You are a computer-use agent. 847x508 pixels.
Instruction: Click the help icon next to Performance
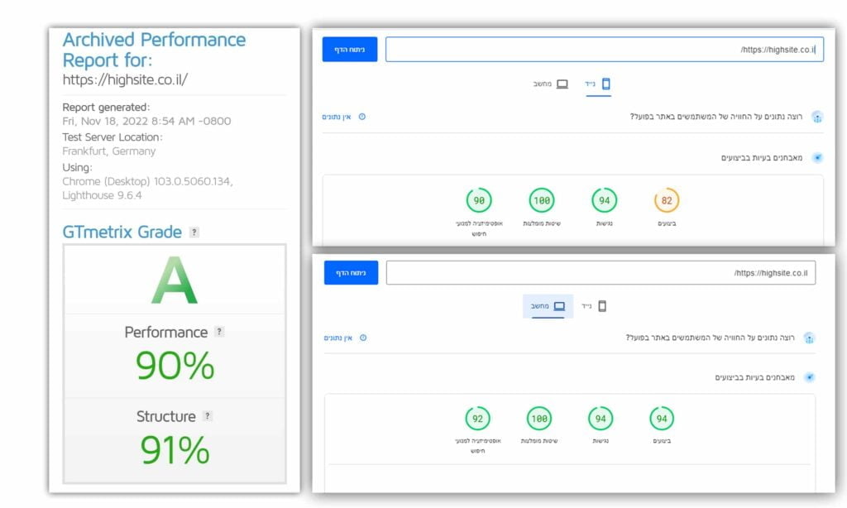(218, 332)
